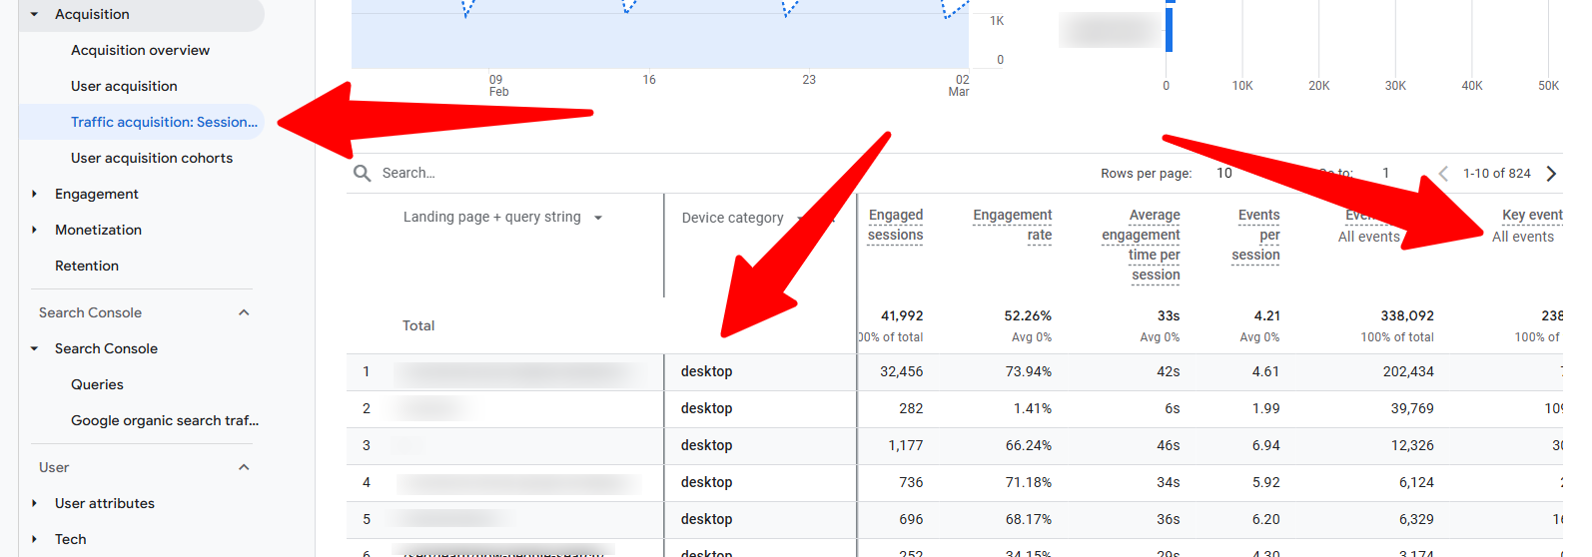Go to next page of table rows
The image size is (1592, 557).
pos(1551,173)
